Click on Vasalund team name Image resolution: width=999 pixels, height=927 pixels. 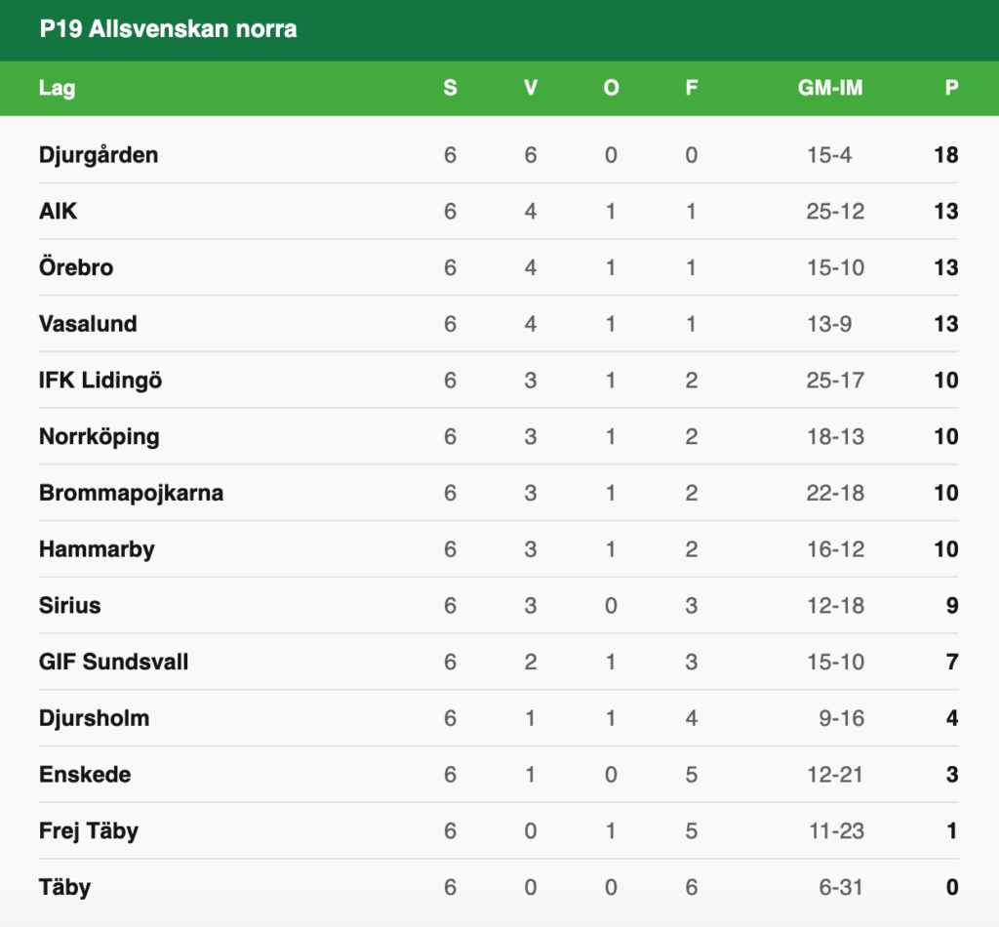tap(88, 324)
